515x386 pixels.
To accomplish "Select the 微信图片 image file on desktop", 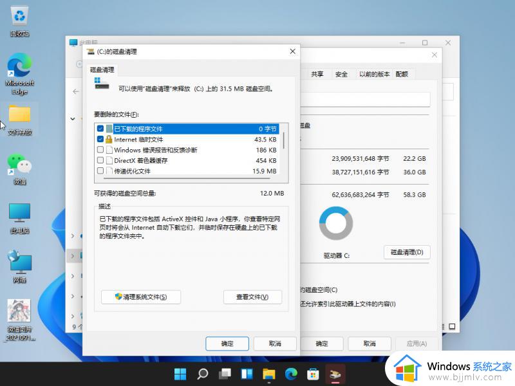I will tap(20, 320).
